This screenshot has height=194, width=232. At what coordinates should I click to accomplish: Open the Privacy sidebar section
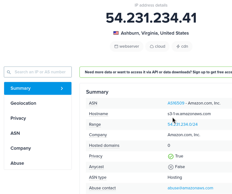tap(18, 118)
